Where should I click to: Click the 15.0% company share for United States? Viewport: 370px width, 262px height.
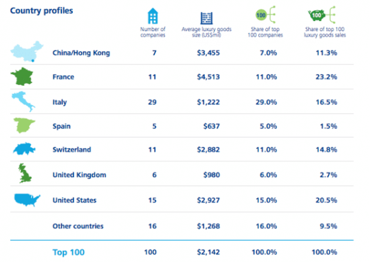pyautogui.click(x=266, y=200)
